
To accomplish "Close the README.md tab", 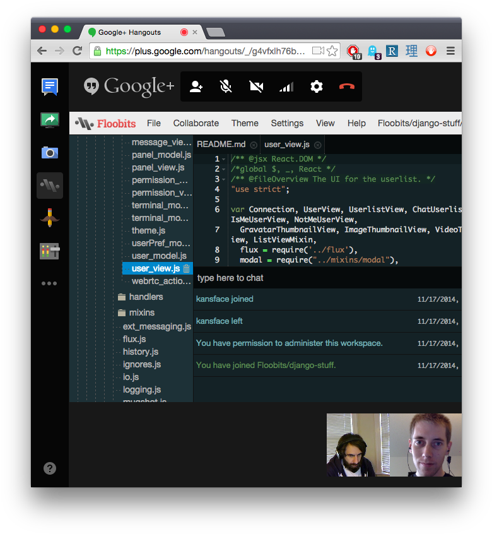I will click(254, 145).
